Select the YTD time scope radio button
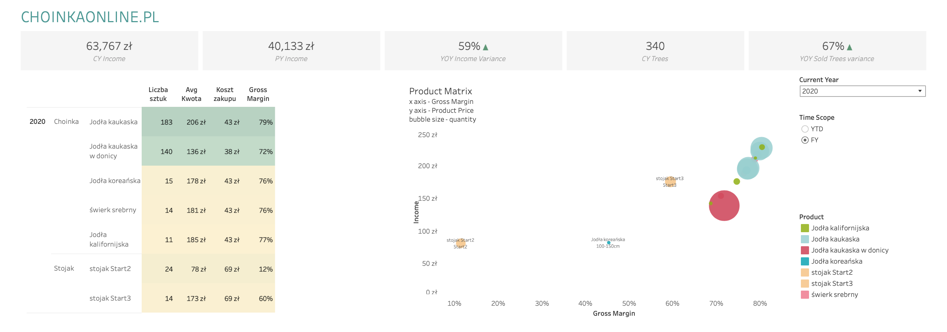This screenshot has height=332, width=947. [805, 129]
